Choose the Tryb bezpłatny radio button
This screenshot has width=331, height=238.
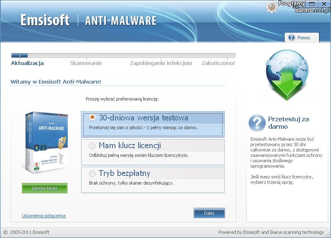[92, 173]
